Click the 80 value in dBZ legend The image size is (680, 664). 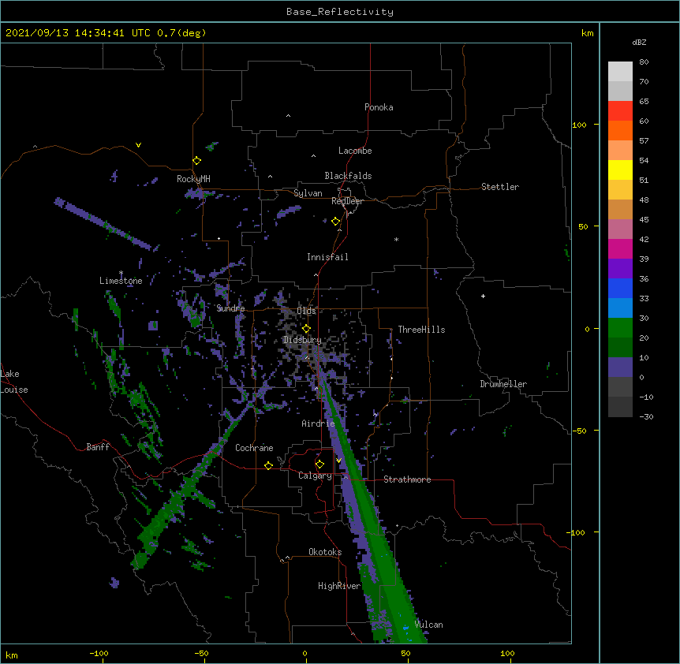tap(644, 62)
